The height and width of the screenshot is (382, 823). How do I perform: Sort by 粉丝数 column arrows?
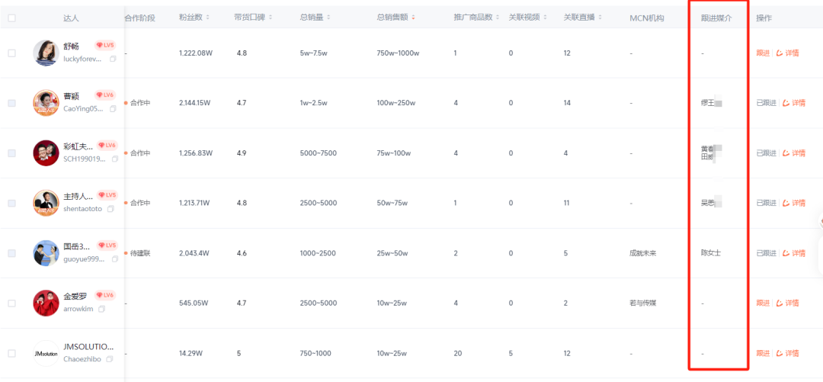click(207, 18)
